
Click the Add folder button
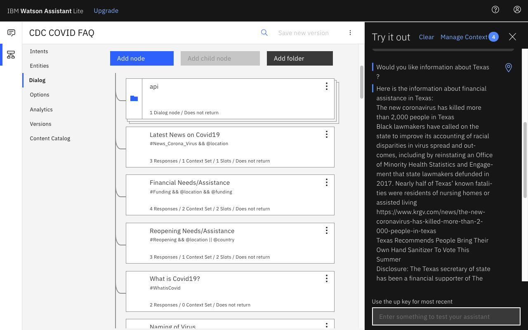point(300,58)
